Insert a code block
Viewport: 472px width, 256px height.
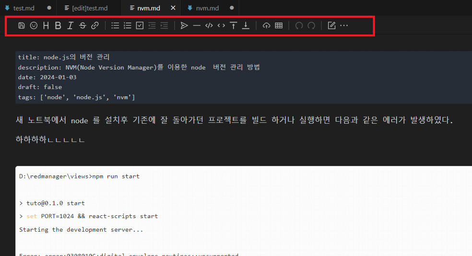pos(209,26)
